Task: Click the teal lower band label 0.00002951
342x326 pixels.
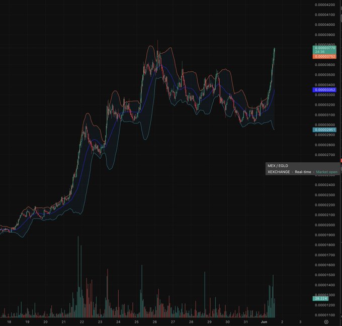Action: [324, 130]
